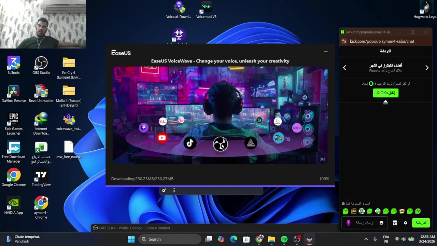Screen dimensions: 437x246
Task: Open the clock and date flyout
Action: tap(427, 239)
